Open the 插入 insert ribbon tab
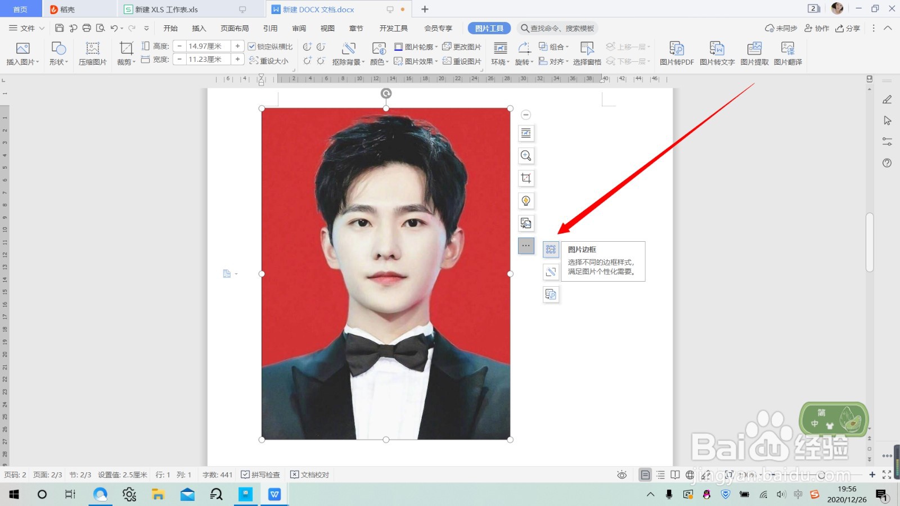 pyautogui.click(x=199, y=28)
